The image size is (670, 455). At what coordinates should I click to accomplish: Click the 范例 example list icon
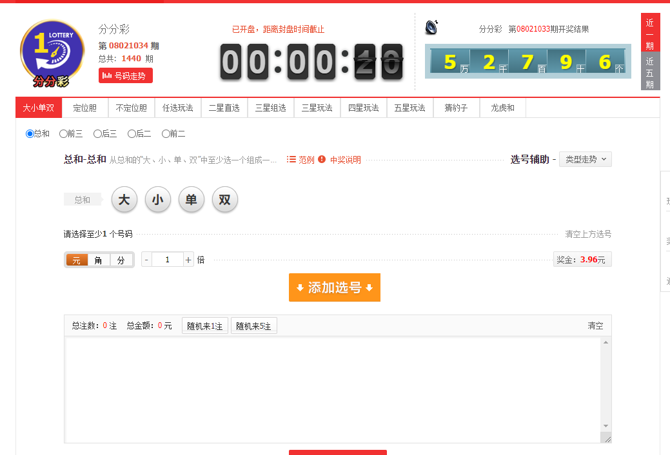(x=291, y=160)
